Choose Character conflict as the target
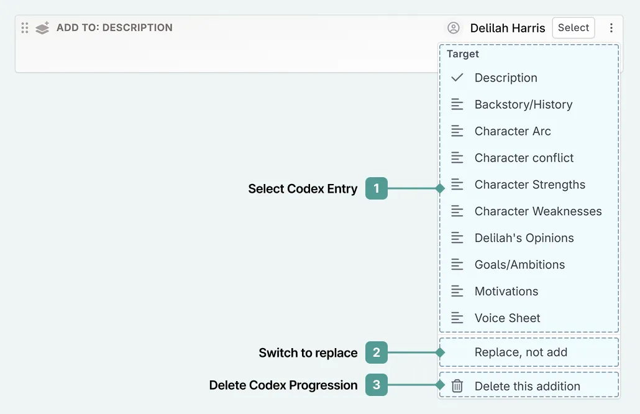 (524, 158)
